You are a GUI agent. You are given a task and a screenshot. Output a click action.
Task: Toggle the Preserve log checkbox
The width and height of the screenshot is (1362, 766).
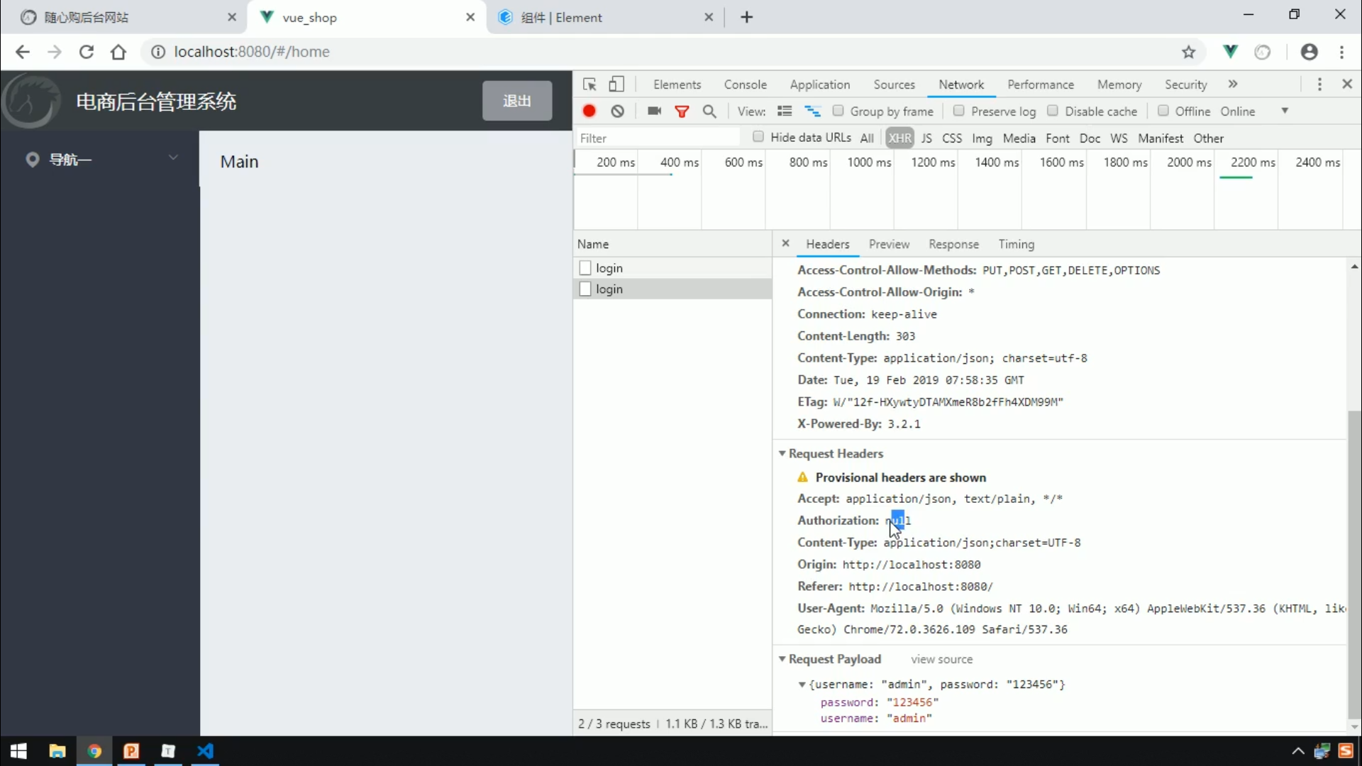click(x=958, y=111)
